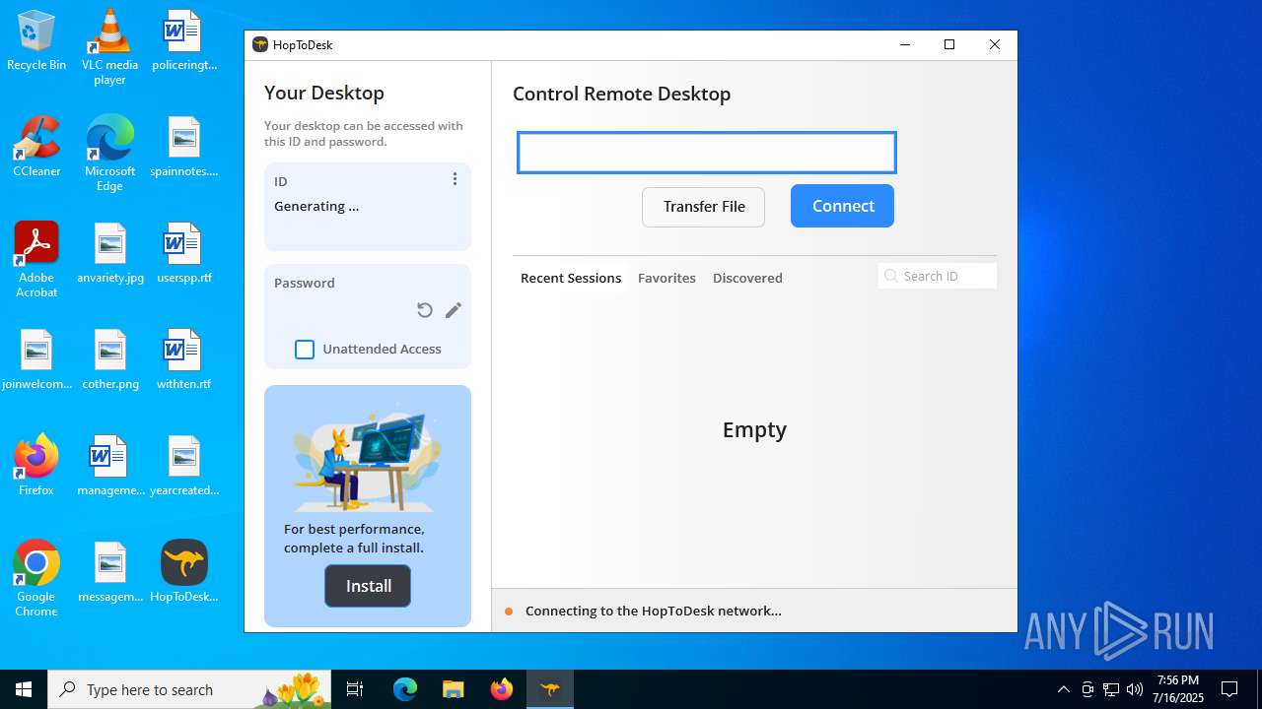The image size is (1262, 709).
Task: Click the Transfer File button
Action: [x=704, y=207]
